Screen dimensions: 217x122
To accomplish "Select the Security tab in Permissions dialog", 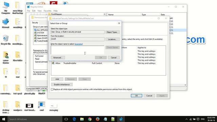I will 35,23.
